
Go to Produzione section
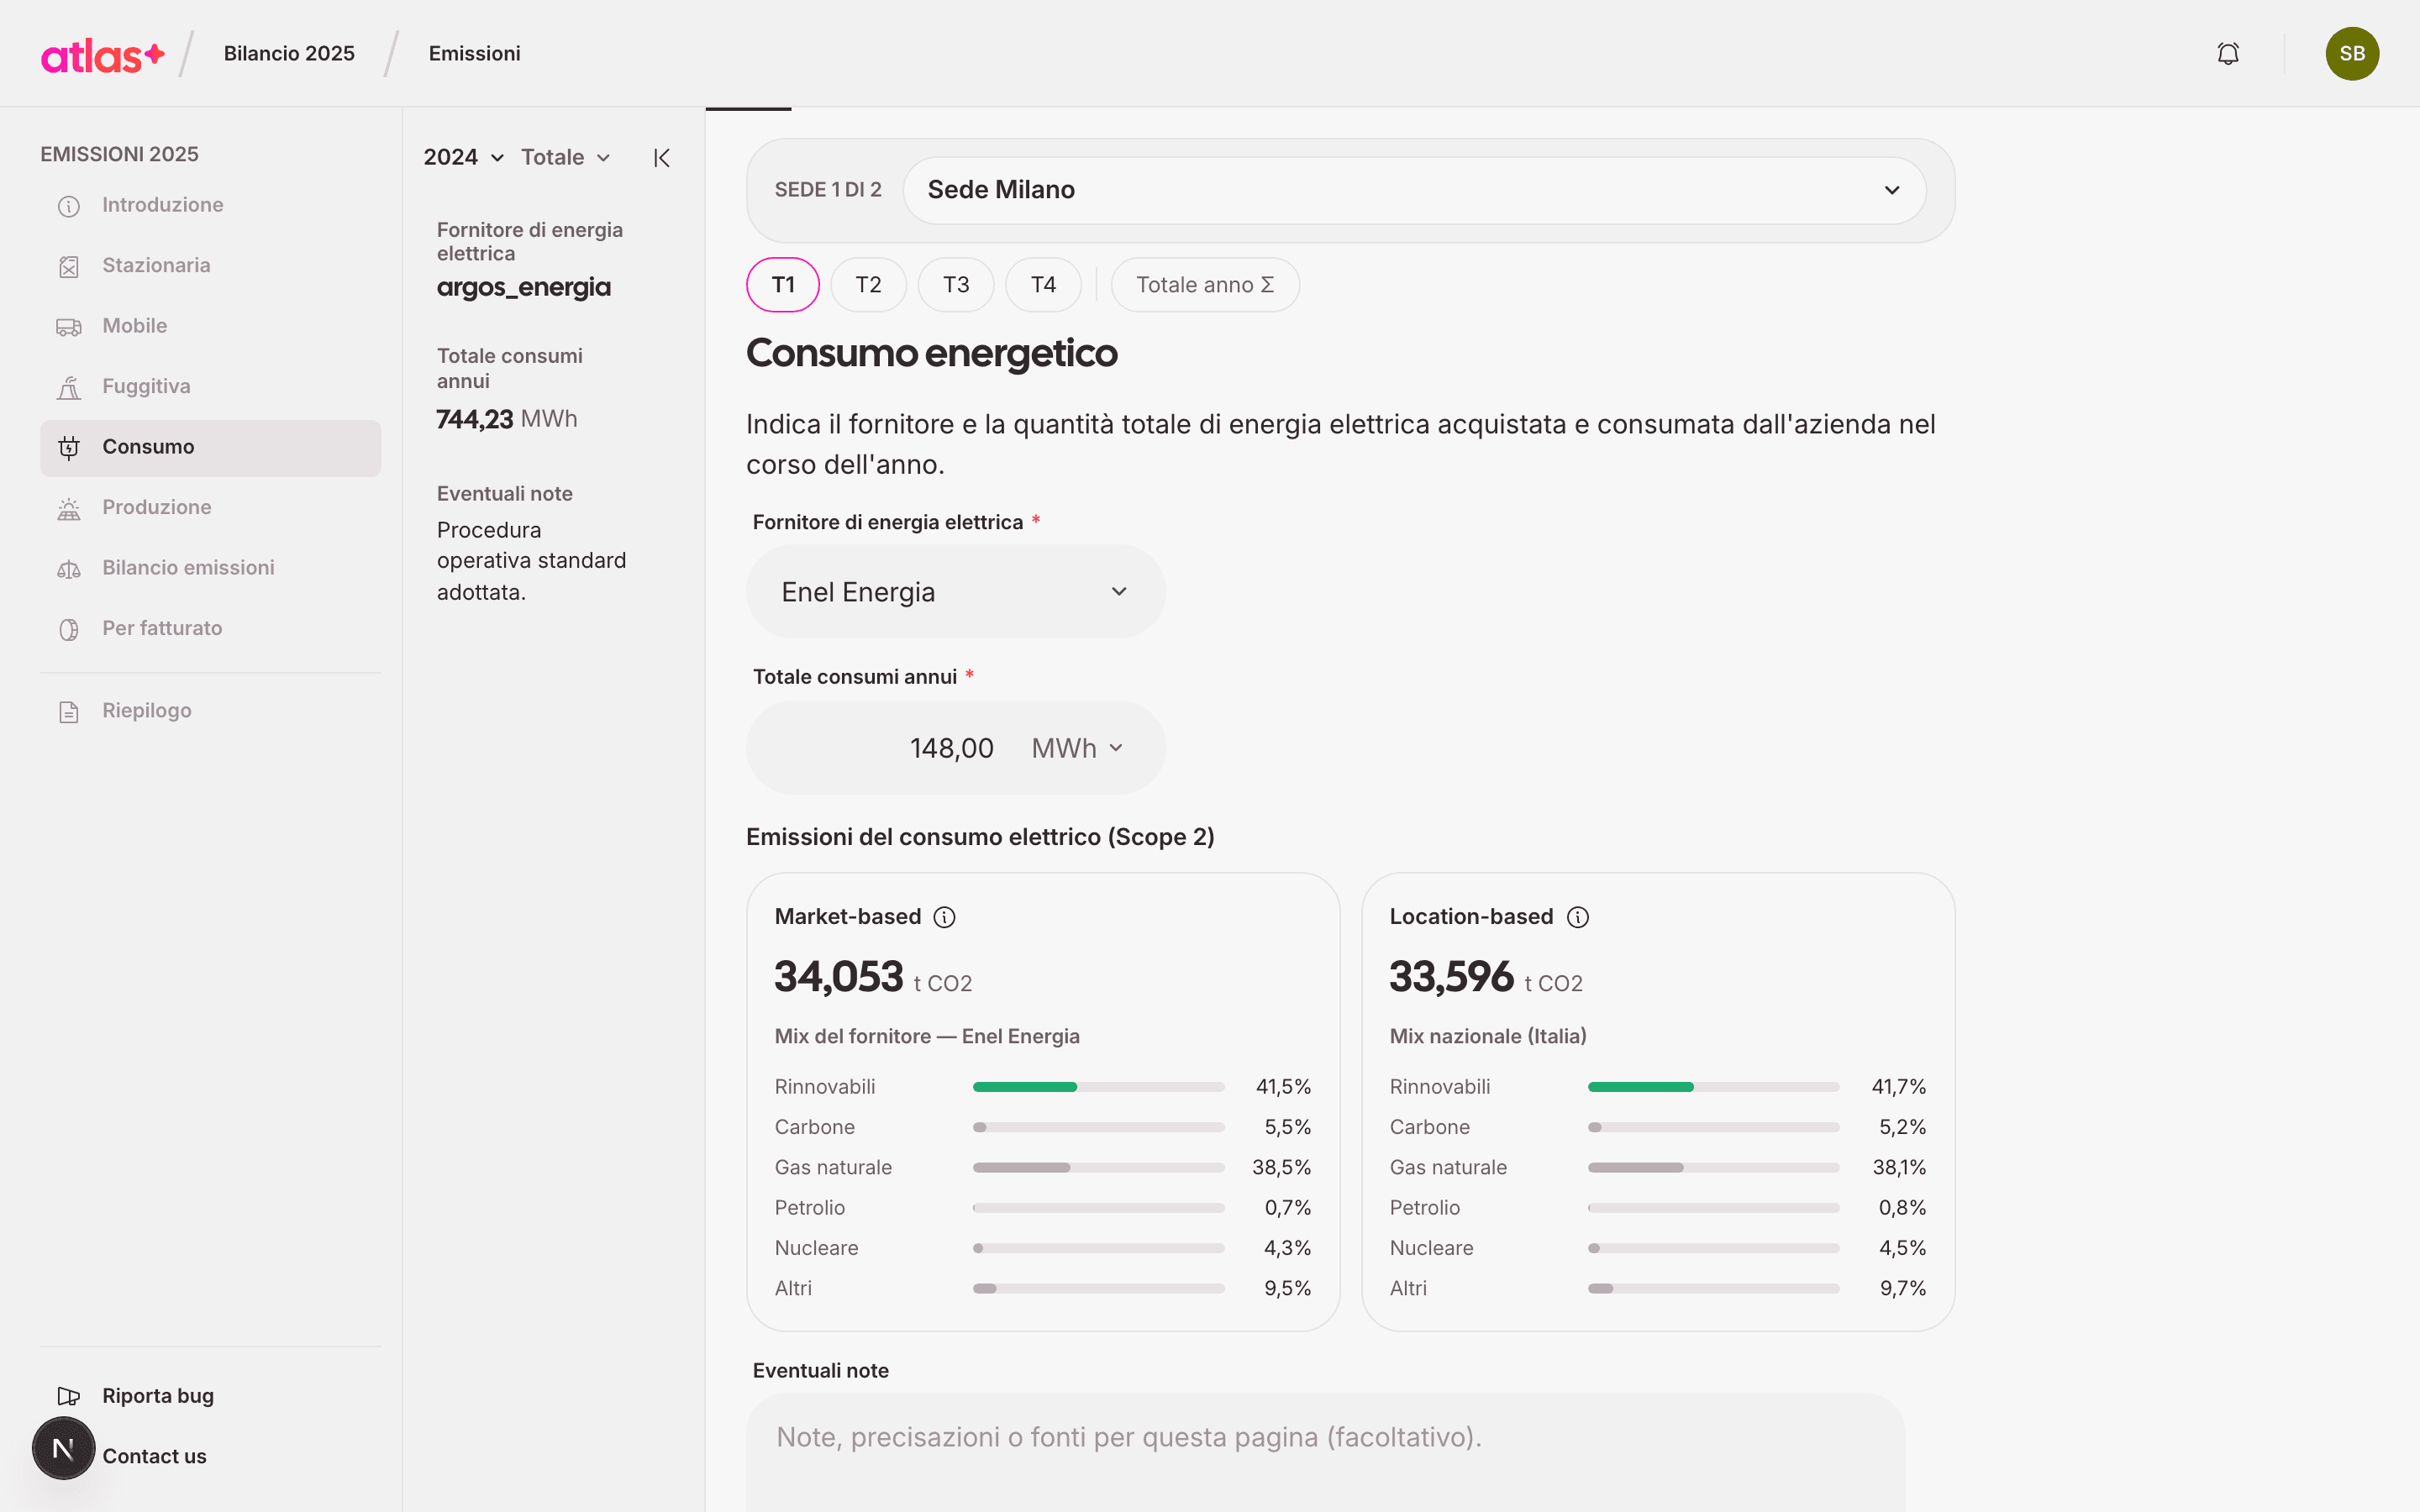coord(210,508)
